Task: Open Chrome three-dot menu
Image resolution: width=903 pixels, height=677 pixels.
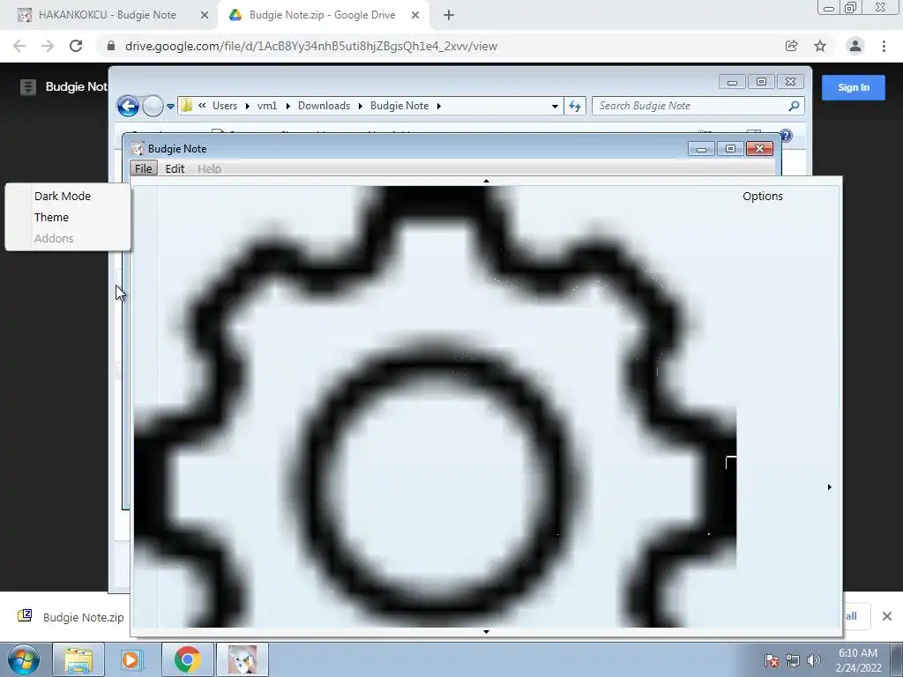Action: tap(884, 46)
